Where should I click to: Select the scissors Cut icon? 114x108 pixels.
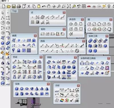[x=29, y=6]
